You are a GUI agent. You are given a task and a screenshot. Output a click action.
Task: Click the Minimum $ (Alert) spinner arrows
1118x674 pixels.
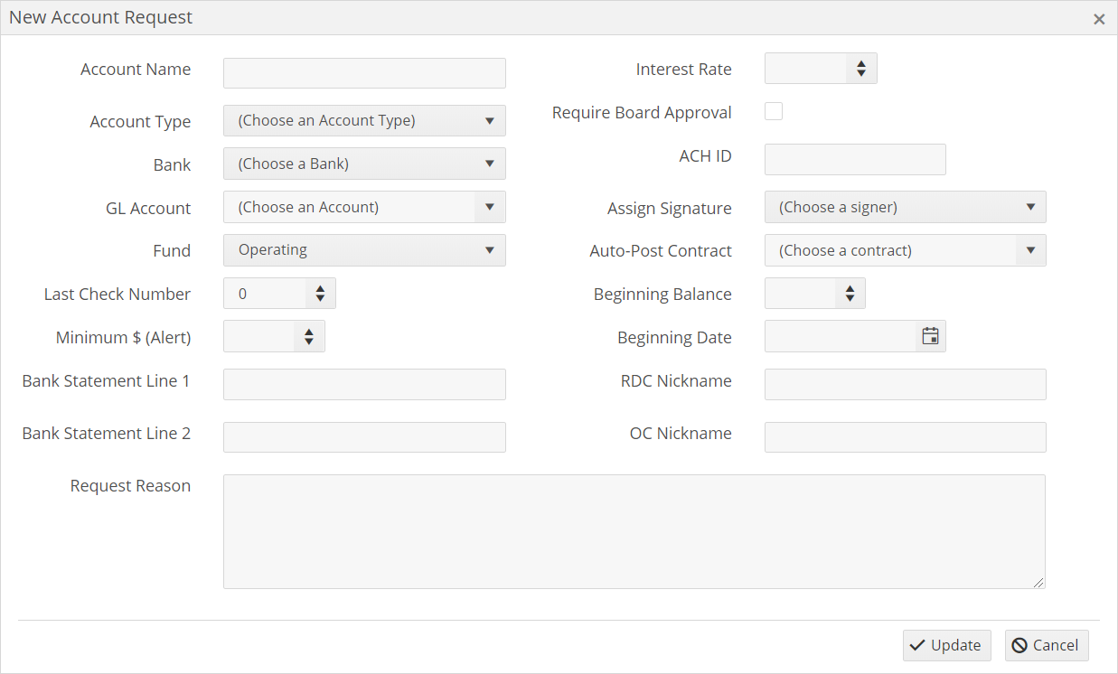308,337
